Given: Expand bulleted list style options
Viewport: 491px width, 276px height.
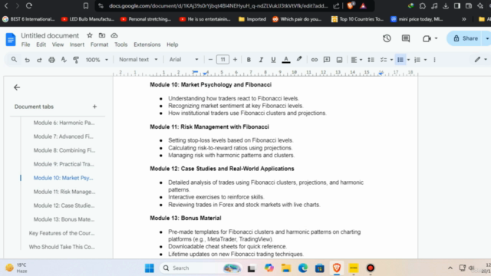Looking at the screenshot, I should pyautogui.click(x=408, y=60).
